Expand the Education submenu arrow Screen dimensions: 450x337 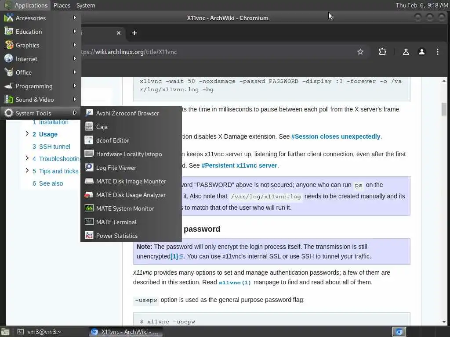[75, 31]
